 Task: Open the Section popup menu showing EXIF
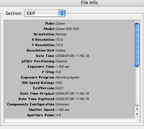45,13
